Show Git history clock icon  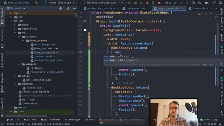click(193, 3)
